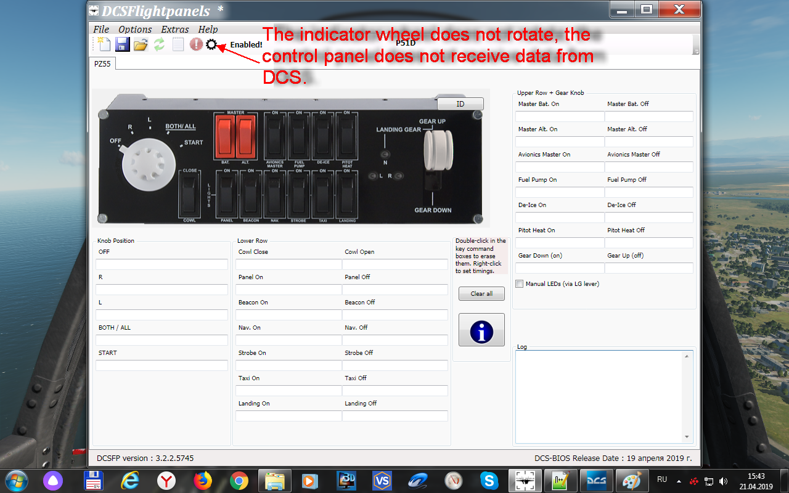789x493 pixels.
Task: Click the Master Bat. Off input field
Action: (x=649, y=116)
